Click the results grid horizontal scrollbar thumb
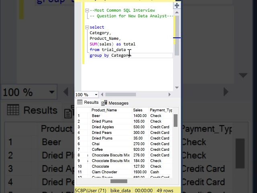 (x=119, y=181)
